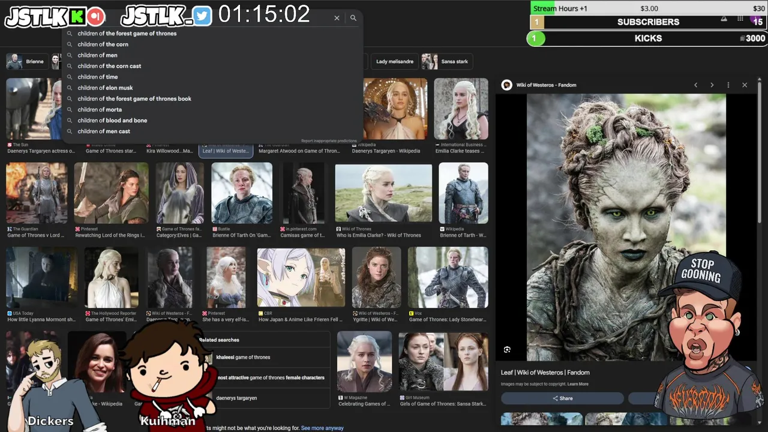Image resolution: width=768 pixels, height=432 pixels.
Task: Open The Guardian 'Game of Thrones v Lord' thumbnail
Action: click(x=37, y=193)
